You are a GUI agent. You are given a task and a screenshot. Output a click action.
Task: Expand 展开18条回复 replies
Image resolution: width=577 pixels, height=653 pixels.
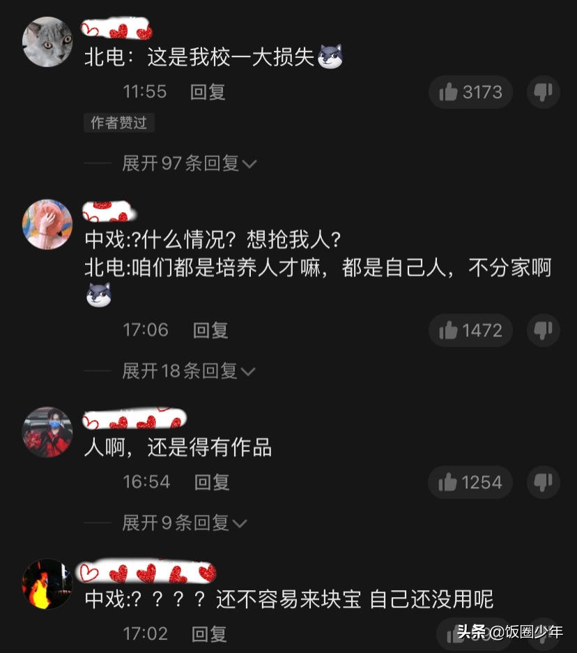188,370
